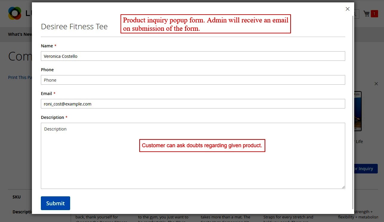Screen dimensions: 384x222
Task: Dismiss the side promotion panel with its X
Action: [x=376, y=84]
